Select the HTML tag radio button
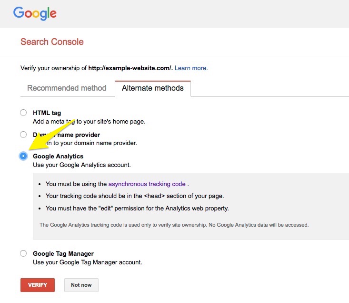 23,113
